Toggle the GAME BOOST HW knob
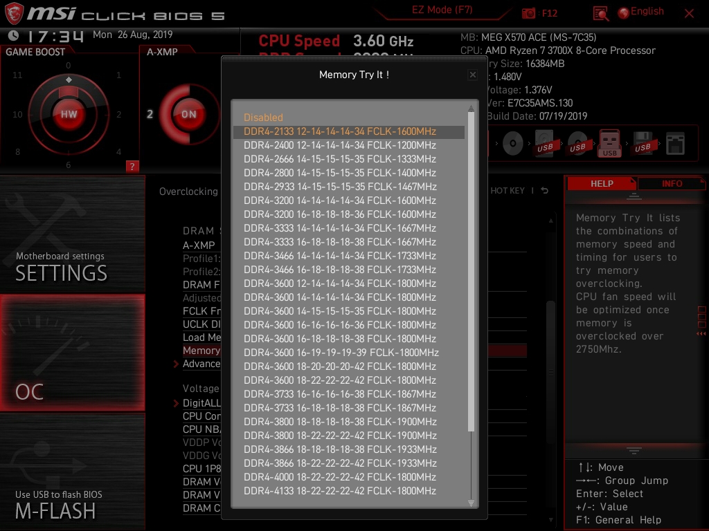The height and width of the screenshot is (531, 709). pos(69,114)
